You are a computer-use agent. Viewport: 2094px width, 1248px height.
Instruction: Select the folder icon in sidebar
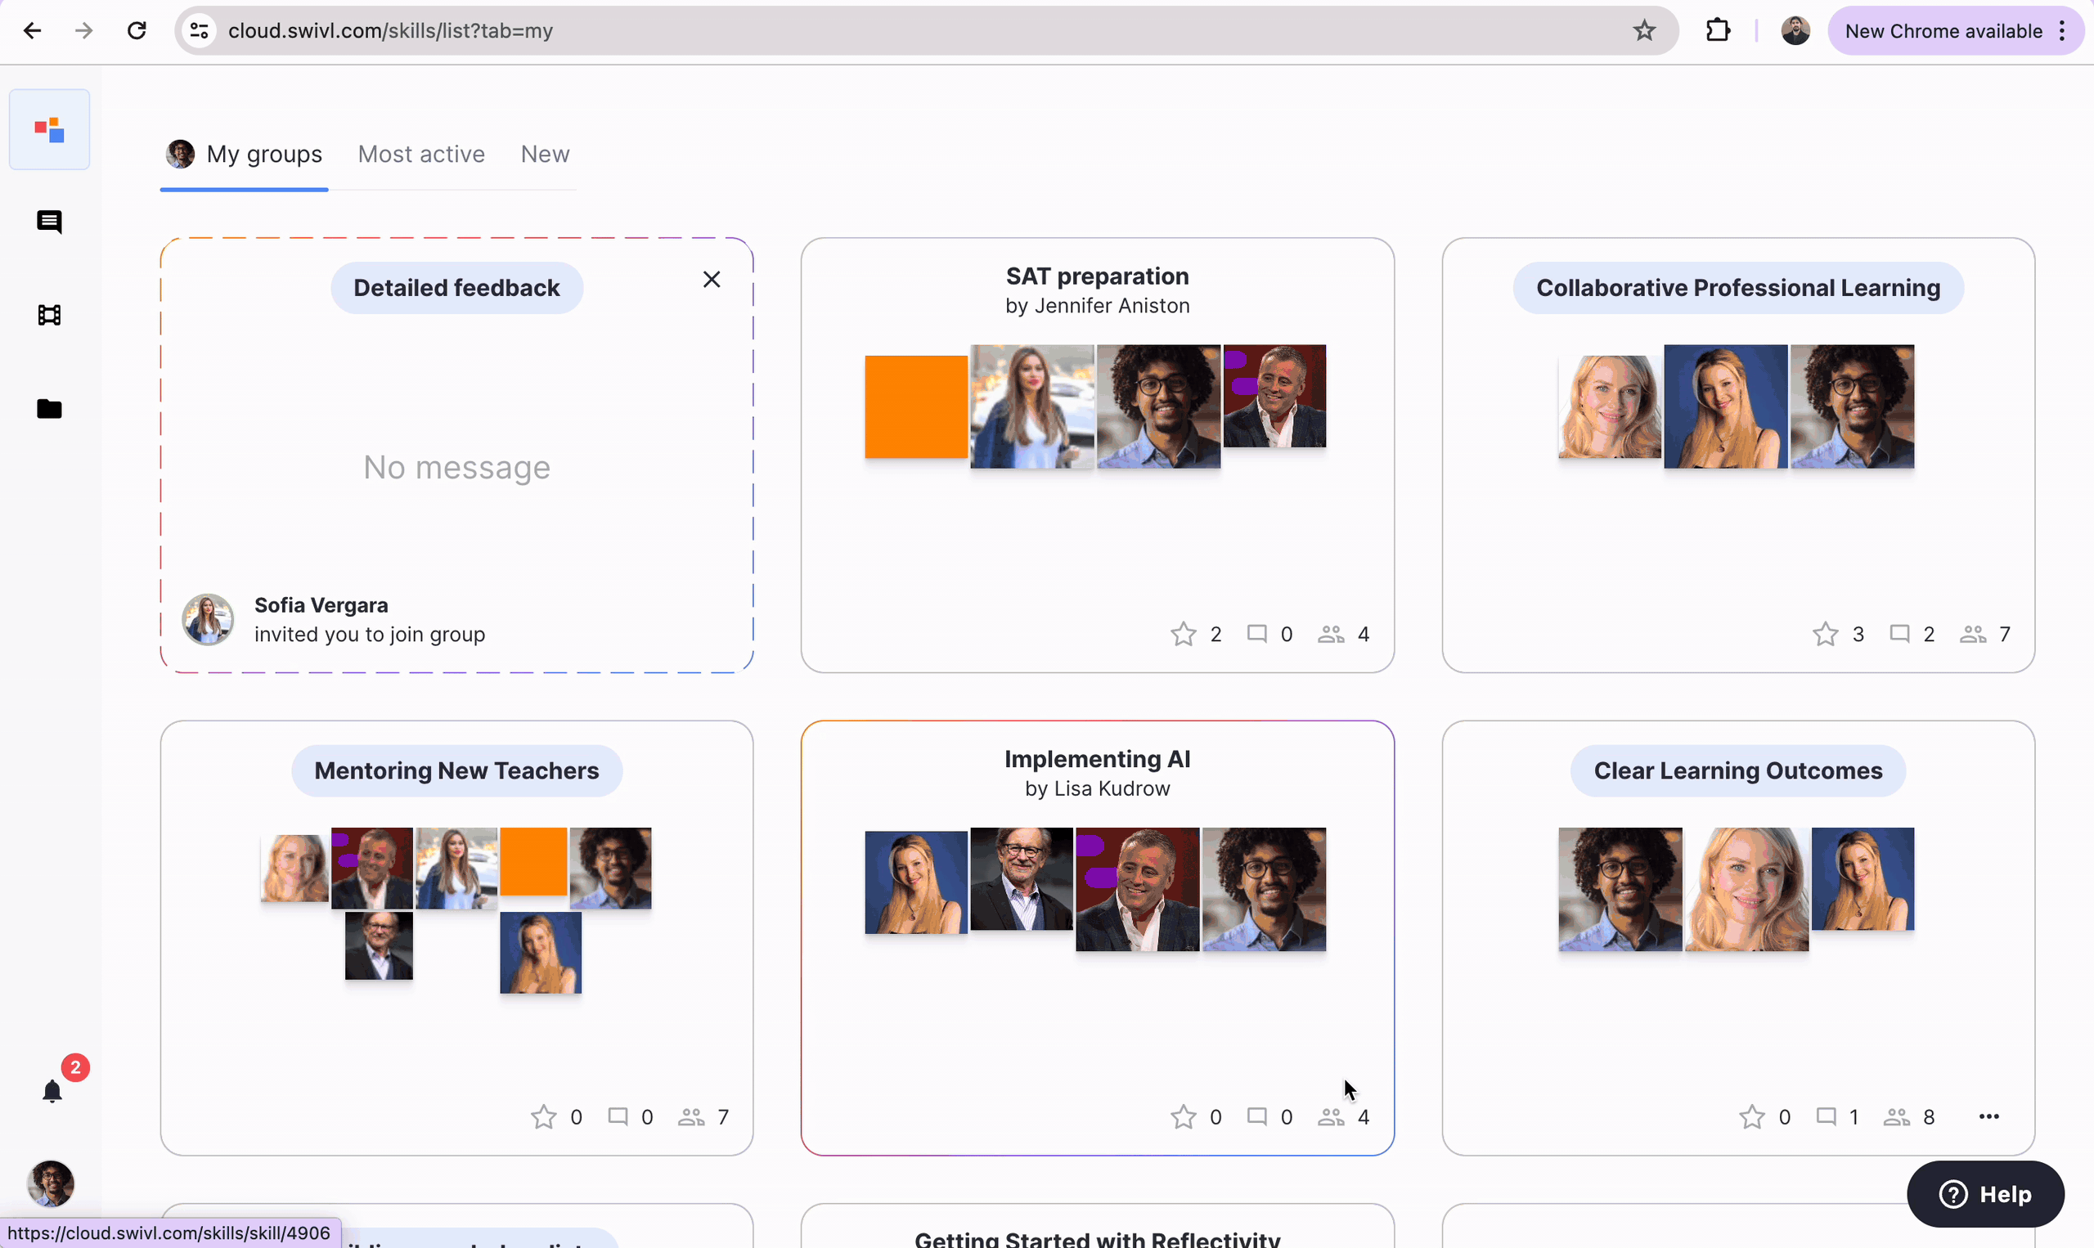[x=51, y=409]
